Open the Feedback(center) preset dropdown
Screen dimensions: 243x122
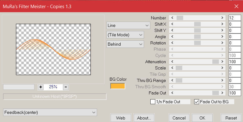click(50, 112)
